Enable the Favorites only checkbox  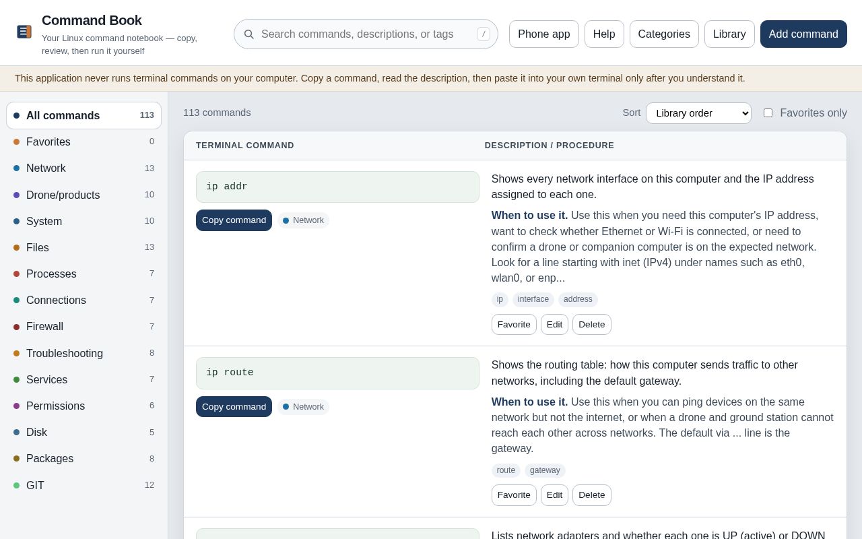click(768, 113)
